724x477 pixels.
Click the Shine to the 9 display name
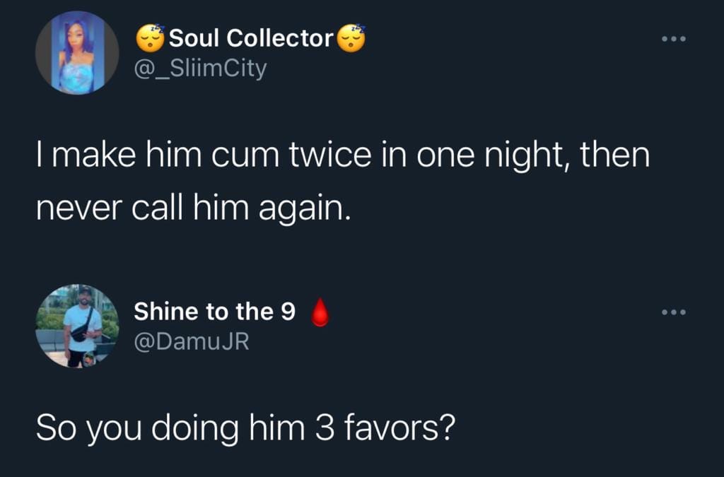(214, 312)
